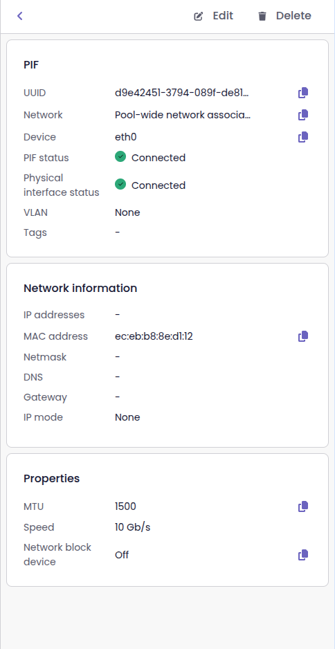
Task: Click the back chevron arrow
Action: [19, 16]
